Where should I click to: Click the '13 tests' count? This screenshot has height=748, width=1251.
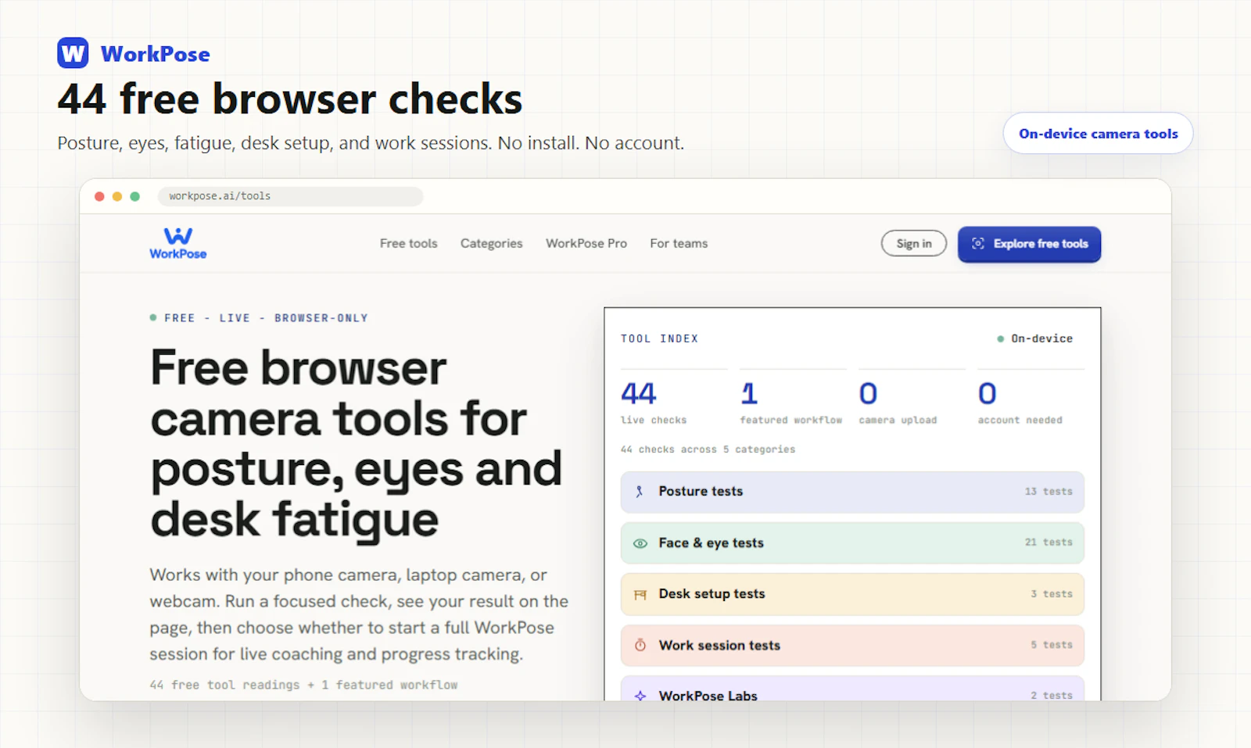1048,492
